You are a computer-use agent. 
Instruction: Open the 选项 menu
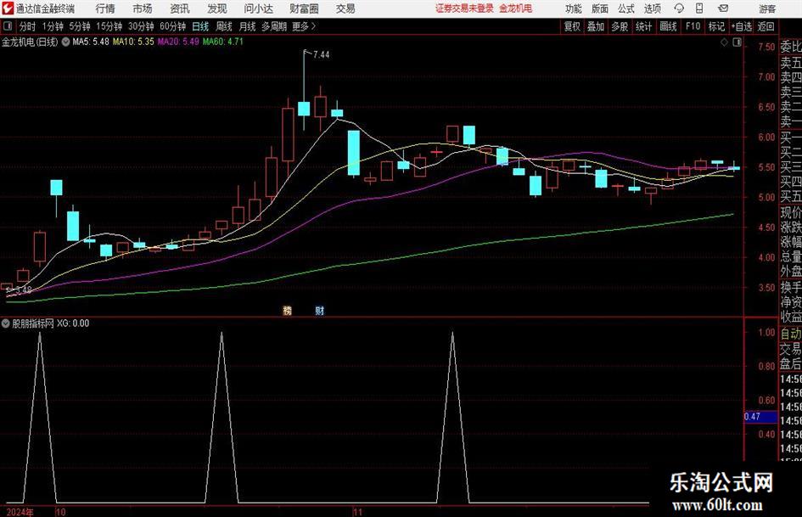652,8
